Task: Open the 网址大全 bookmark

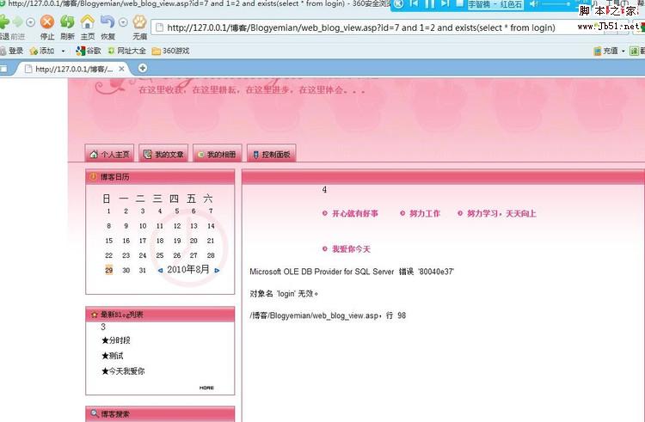Action: tap(126, 51)
